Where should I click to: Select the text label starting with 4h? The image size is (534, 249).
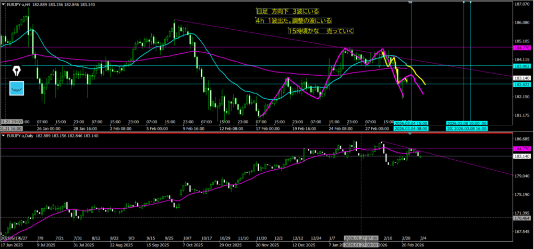(294, 21)
